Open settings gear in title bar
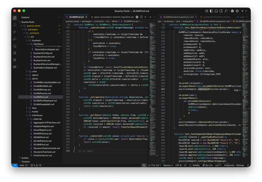 [237, 11]
